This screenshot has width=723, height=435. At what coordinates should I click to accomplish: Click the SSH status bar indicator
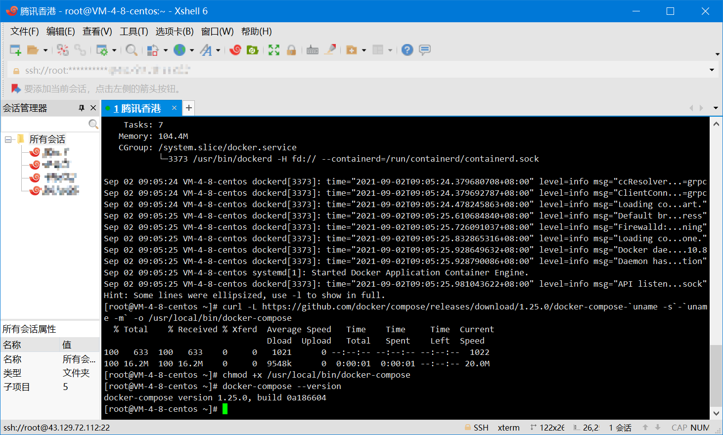pyautogui.click(x=477, y=428)
